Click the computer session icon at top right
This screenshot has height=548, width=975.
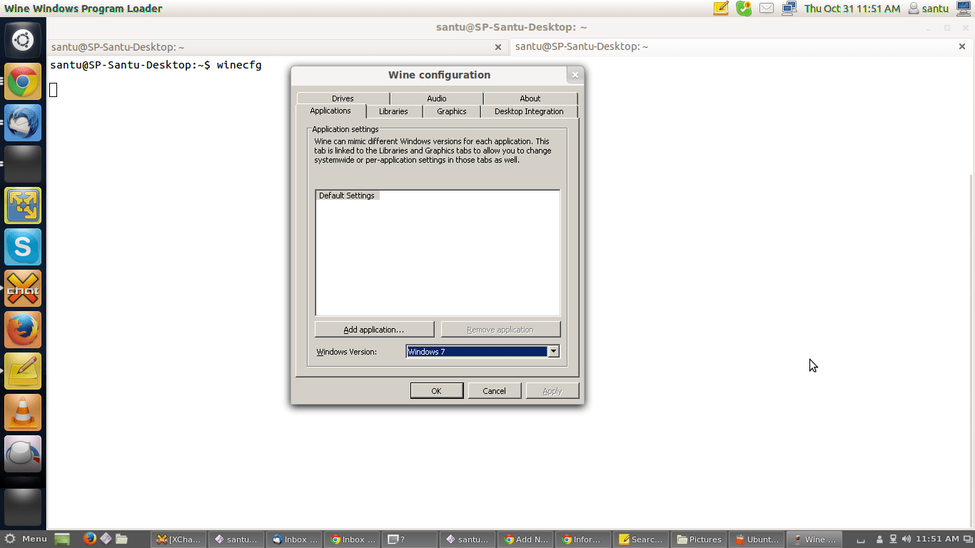[964, 9]
